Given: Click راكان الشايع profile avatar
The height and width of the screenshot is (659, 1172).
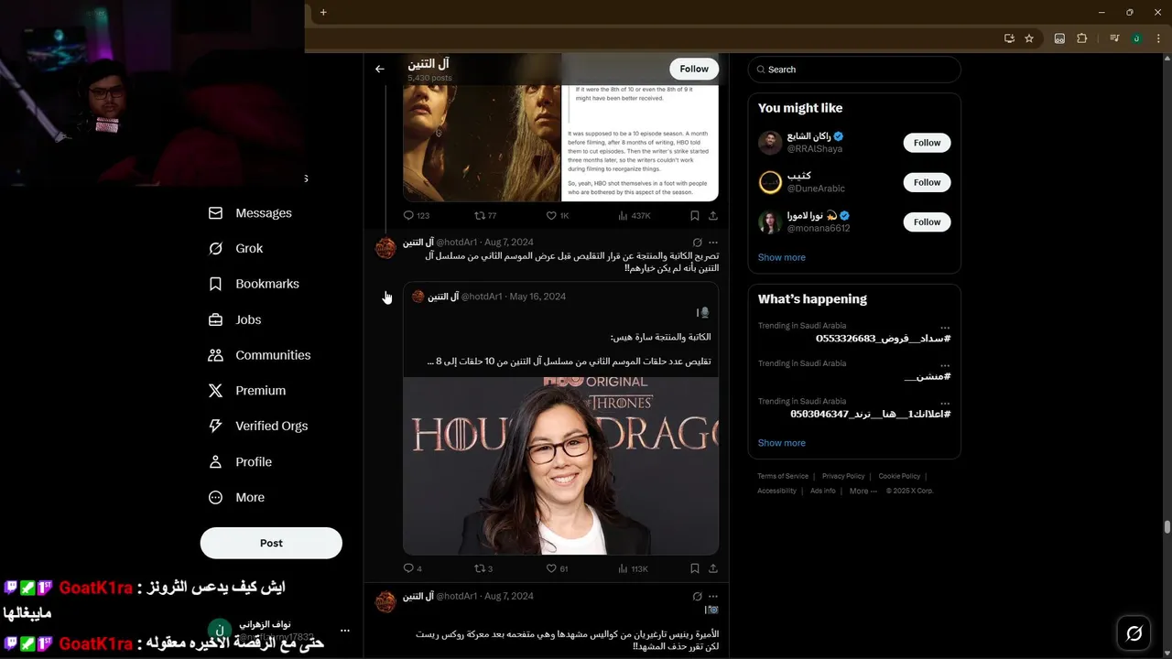Looking at the screenshot, I should [770, 143].
